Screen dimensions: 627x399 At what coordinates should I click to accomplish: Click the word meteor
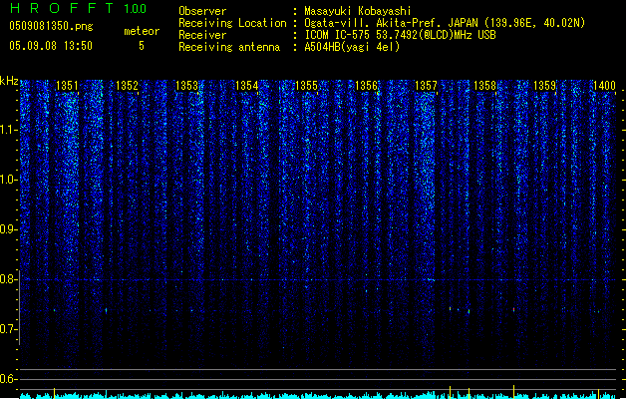coord(142,31)
